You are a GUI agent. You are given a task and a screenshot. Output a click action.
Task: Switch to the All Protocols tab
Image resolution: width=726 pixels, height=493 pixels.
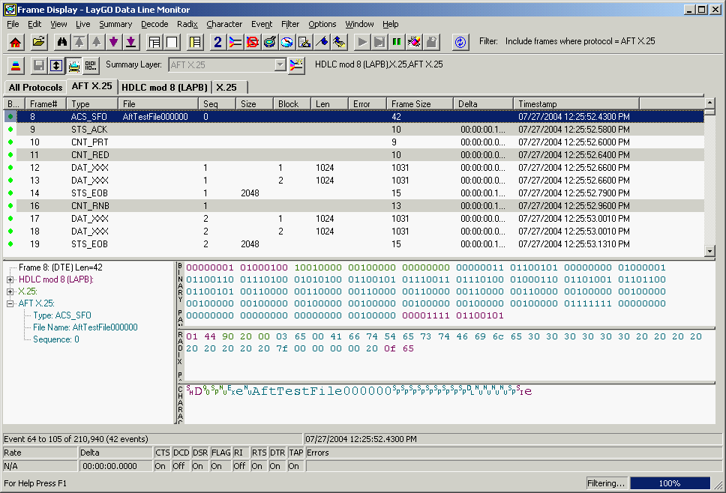35,88
